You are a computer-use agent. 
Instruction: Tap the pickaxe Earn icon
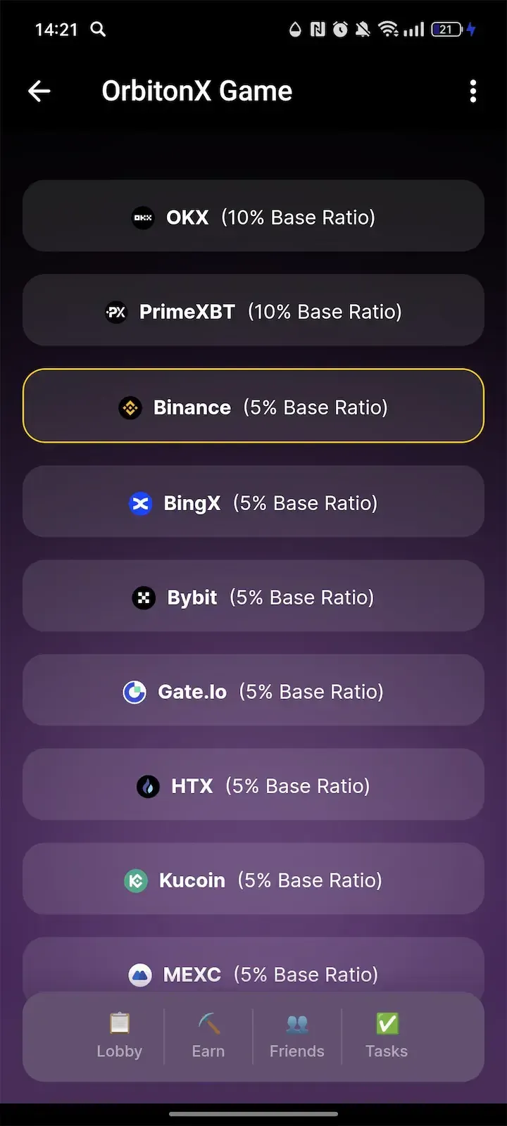click(x=208, y=1023)
